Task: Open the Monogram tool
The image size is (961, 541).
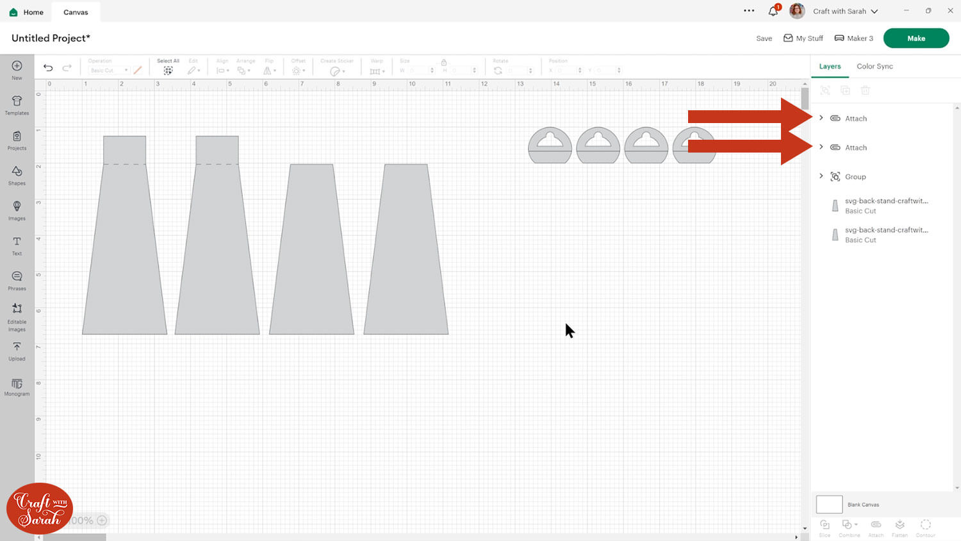Action: 17,387
